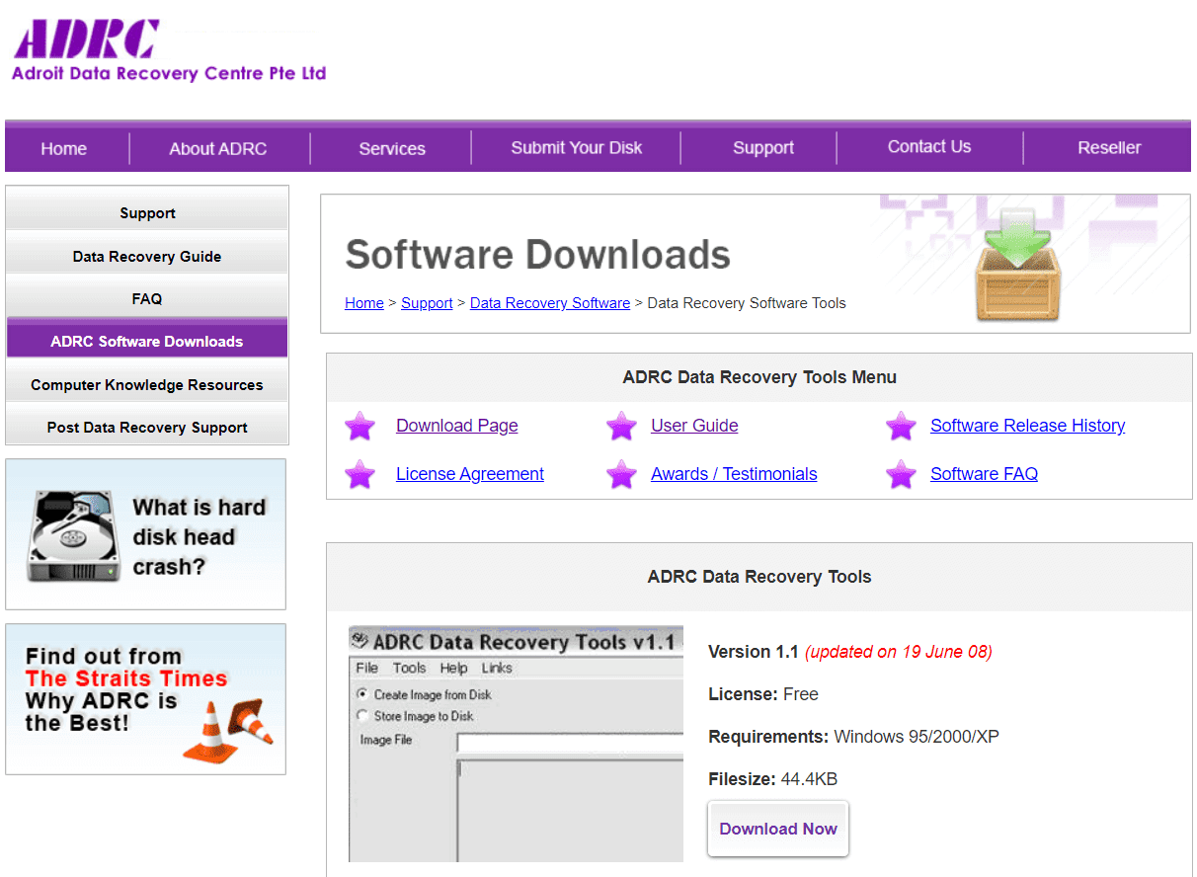Open the Home navigation tab
Image resolution: width=1197 pixels, height=877 pixels.
64,149
